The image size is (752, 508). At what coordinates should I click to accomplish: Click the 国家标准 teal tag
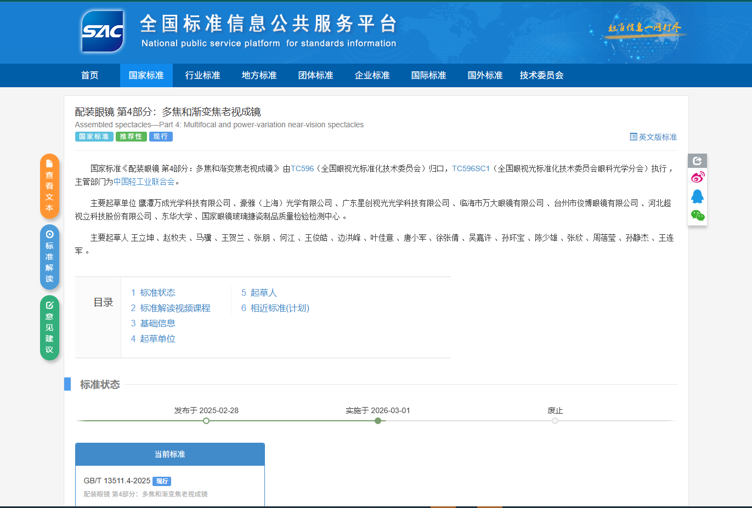point(94,137)
